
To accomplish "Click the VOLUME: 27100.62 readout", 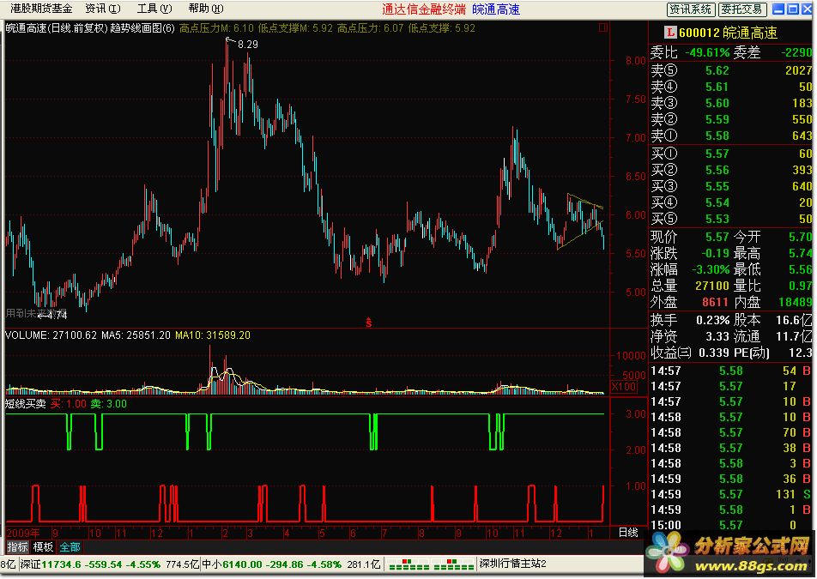I will pyautogui.click(x=51, y=335).
